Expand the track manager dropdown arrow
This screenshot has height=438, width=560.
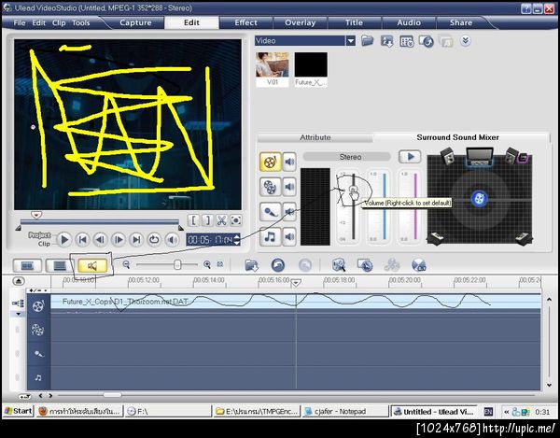[x=19, y=314]
